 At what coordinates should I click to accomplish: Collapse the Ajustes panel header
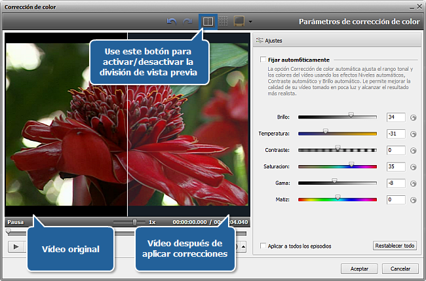tap(272, 41)
